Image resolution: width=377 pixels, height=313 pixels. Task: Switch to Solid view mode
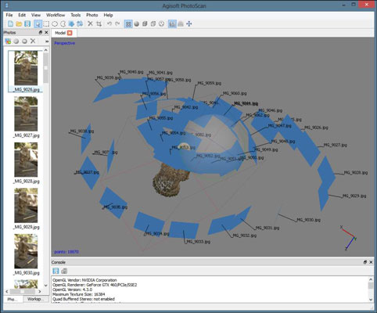[145, 24]
